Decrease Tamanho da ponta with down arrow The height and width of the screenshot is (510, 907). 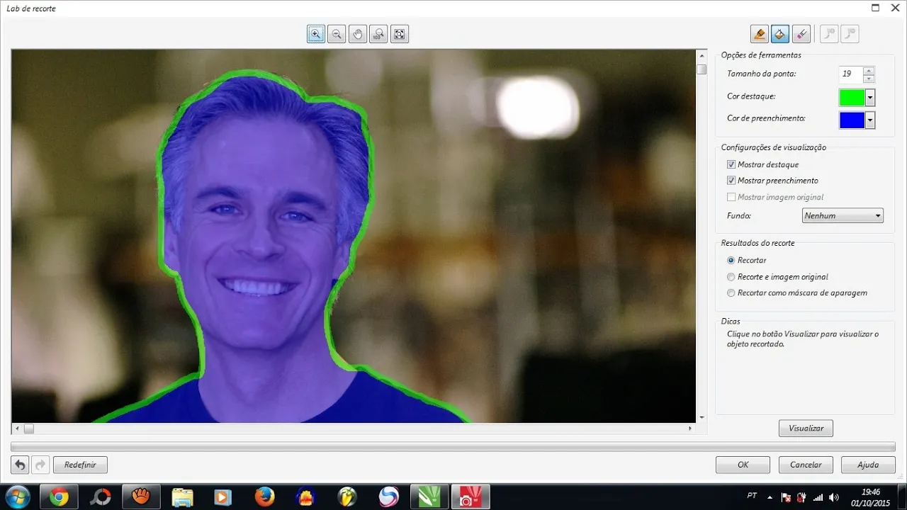point(869,78)
